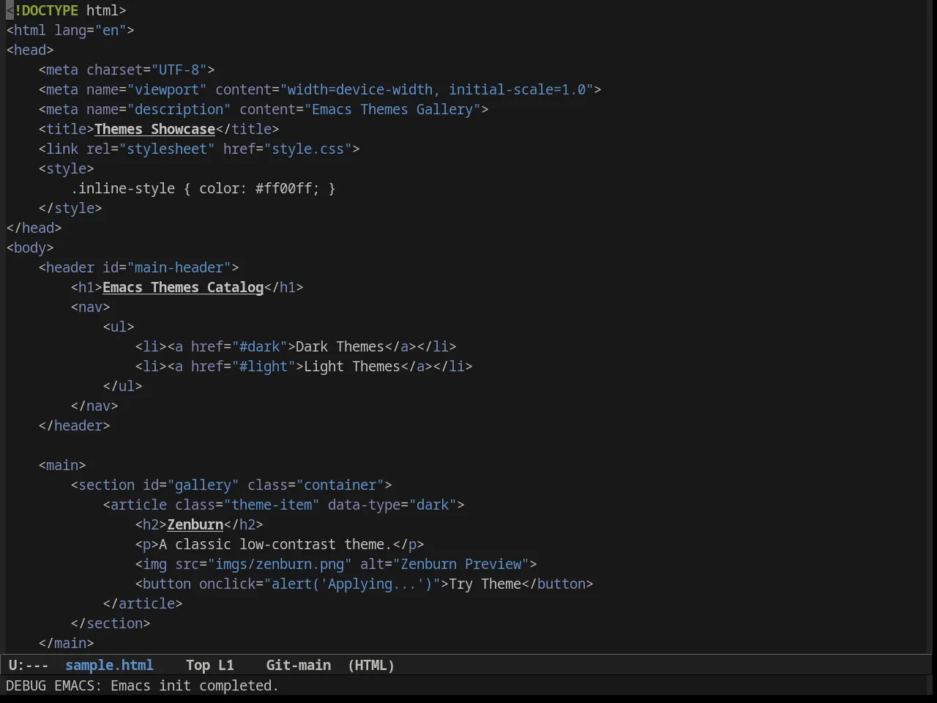The width and height of the screenshot is (937, 703).
Task: Click the closing </head> tag
Action: [34, 228]
